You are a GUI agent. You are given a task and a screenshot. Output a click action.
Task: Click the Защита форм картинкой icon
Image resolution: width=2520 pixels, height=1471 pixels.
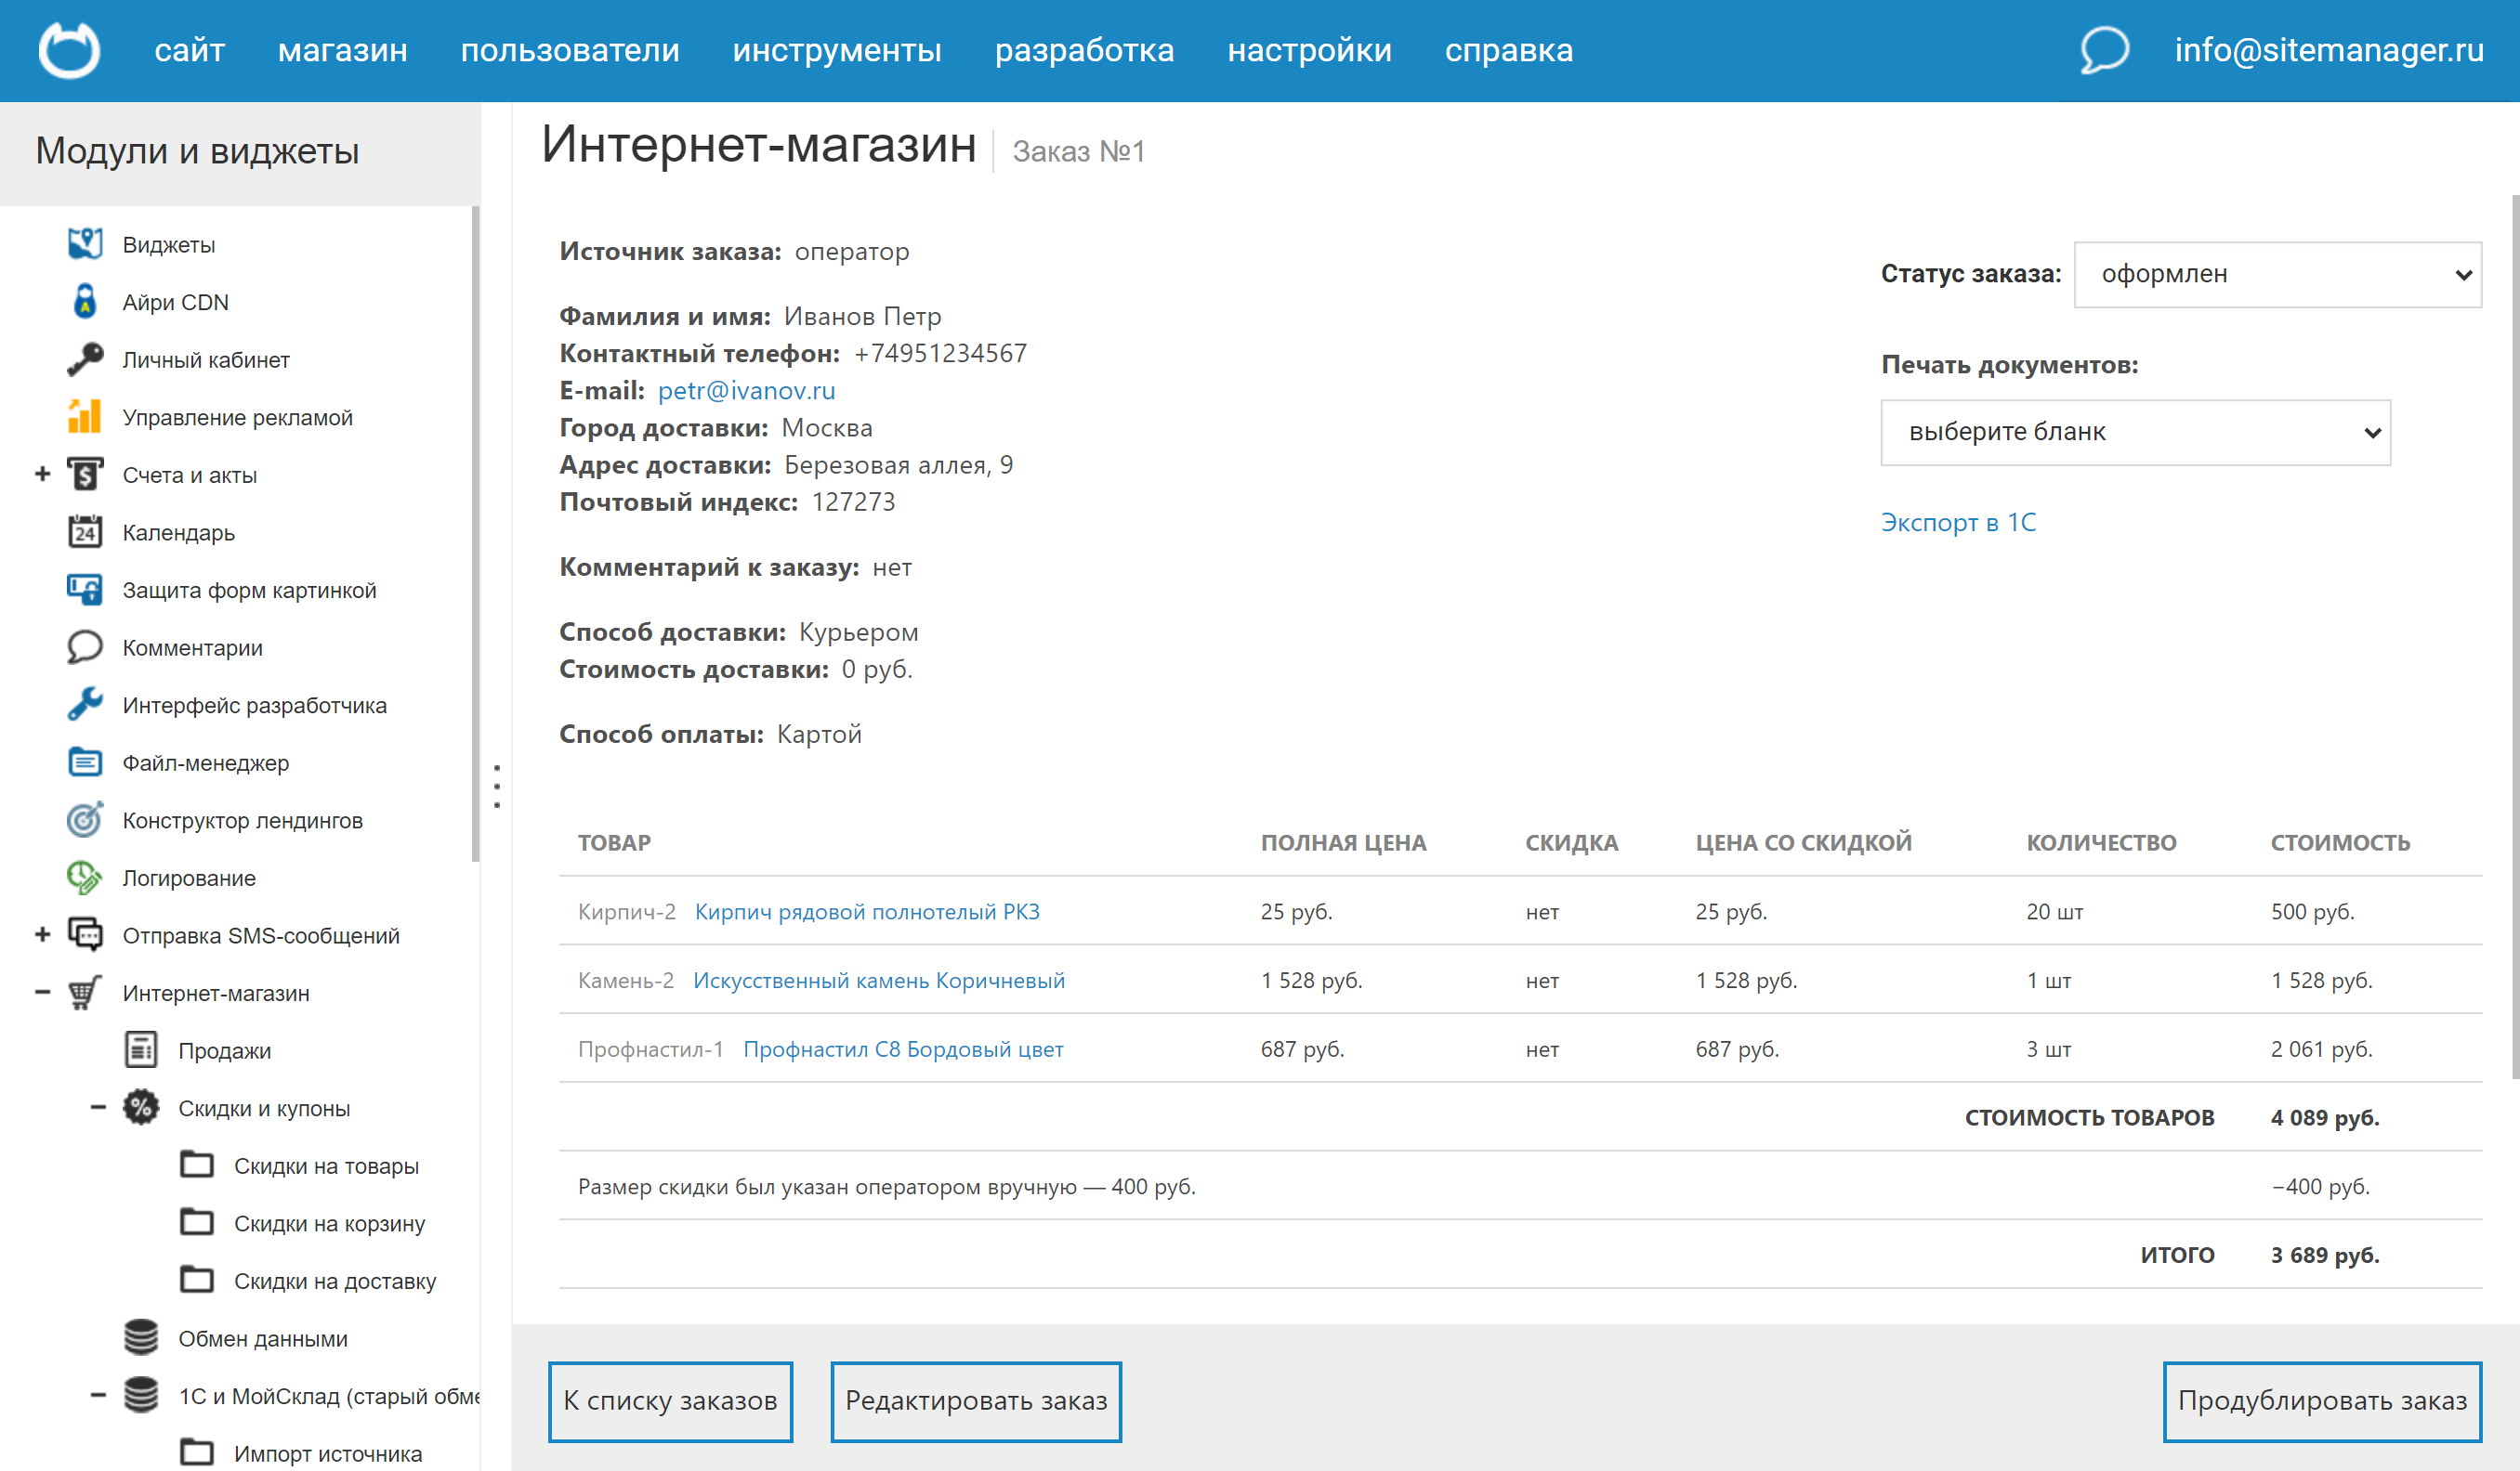coord(86,589)
